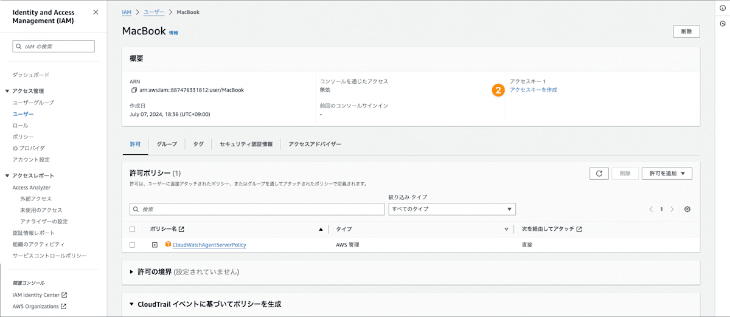The image size is (730, 317).
Task: Go to next page of policies
Action: pos(672,209)
